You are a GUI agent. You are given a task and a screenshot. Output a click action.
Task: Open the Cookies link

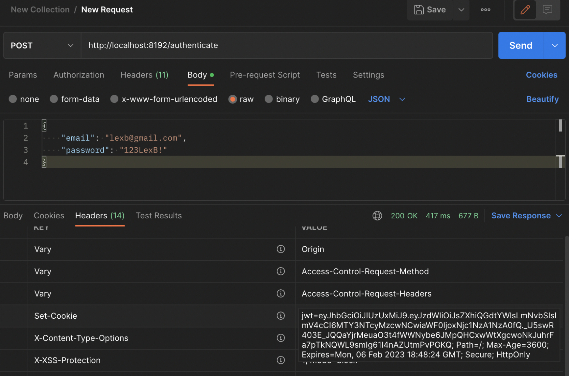click(x=541, y=75)
